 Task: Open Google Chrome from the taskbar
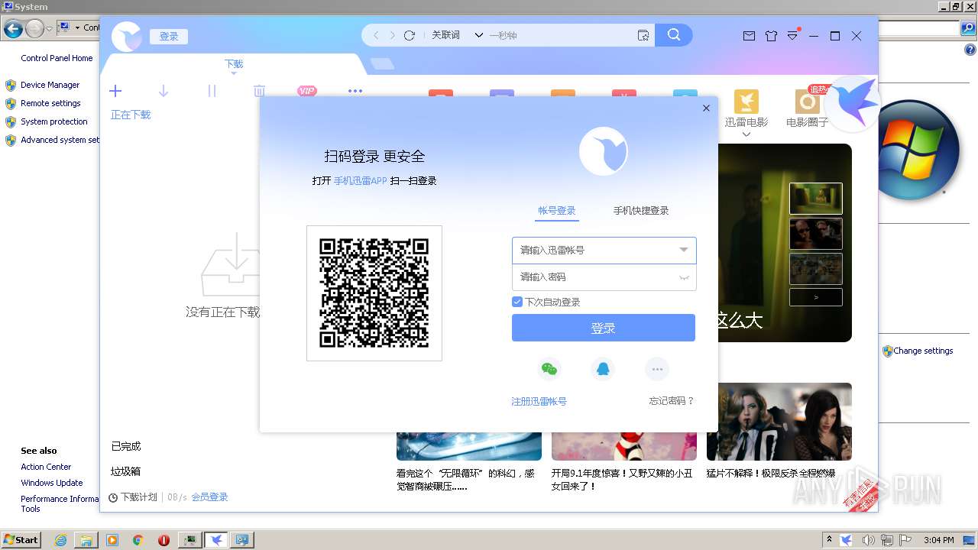tap(138, 540)
